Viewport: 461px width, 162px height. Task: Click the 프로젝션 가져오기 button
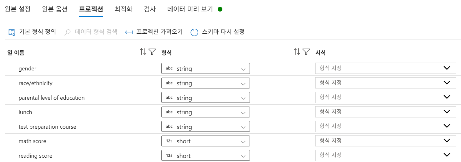(159, 32)
